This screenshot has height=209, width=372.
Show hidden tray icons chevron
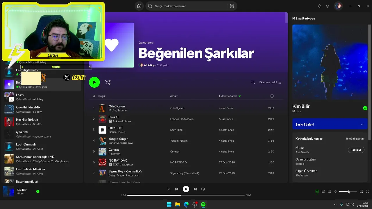click(335, 204)
